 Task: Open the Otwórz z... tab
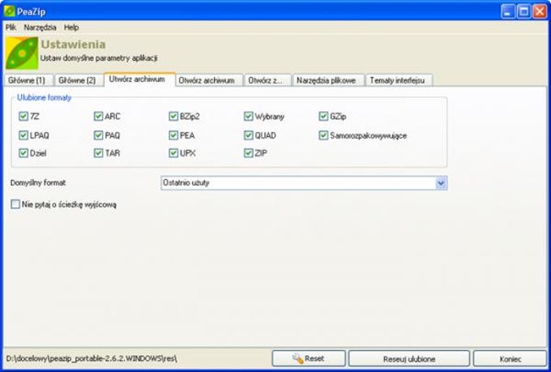coord(267,80)
